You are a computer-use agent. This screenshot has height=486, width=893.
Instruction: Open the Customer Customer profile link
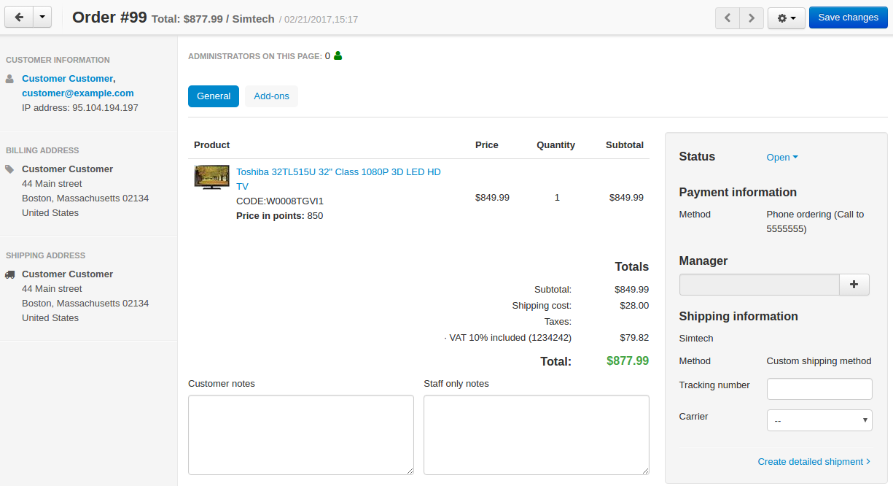tap(67, 78)
